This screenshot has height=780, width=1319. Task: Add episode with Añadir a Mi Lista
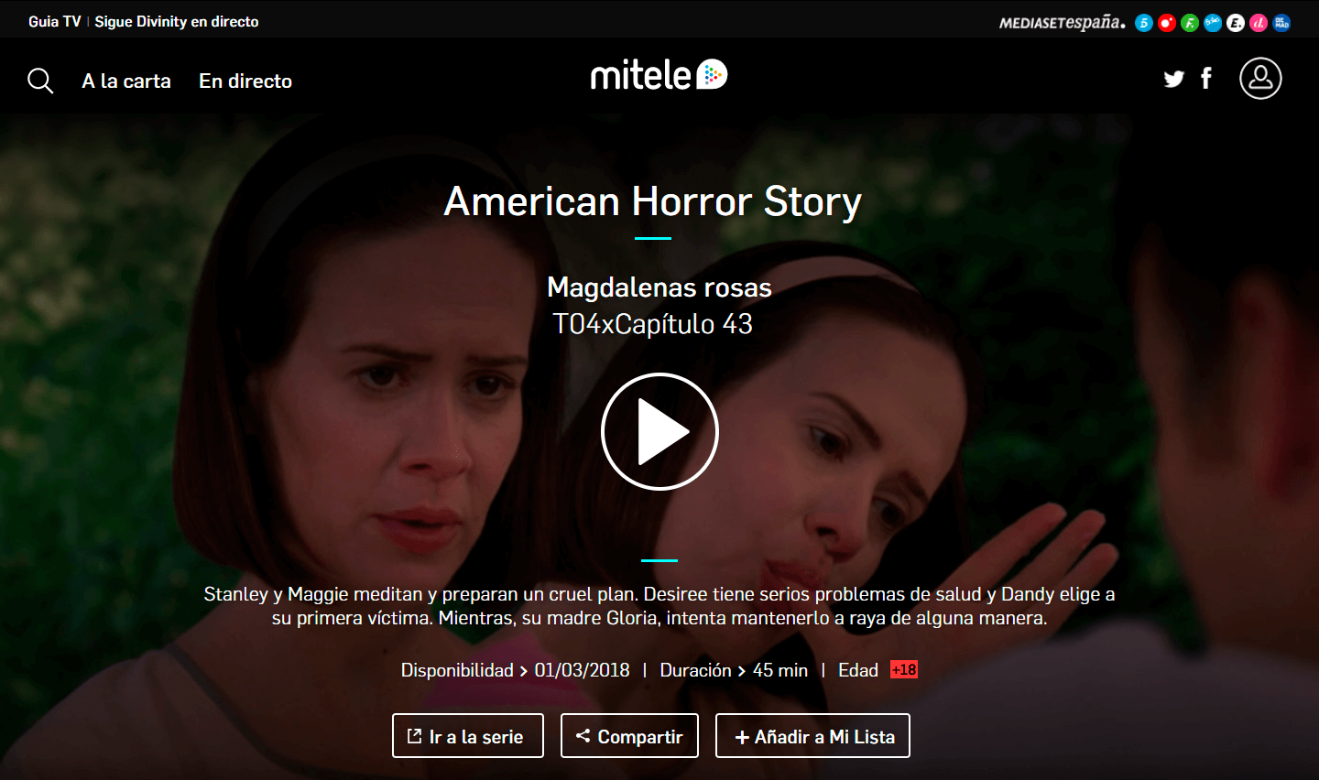pyautogui.click(x=812, y=736)
